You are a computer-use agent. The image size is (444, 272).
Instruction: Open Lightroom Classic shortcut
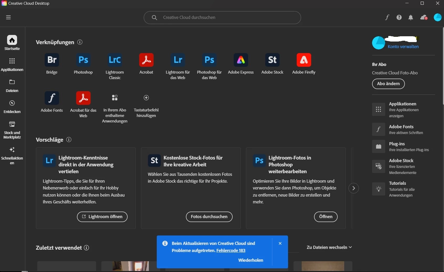coord(115,60)
